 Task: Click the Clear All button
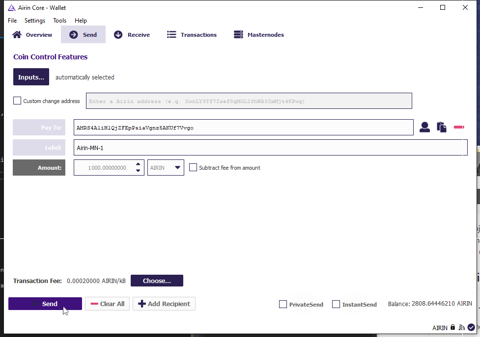pyautogui.click(x=108, y=304)
